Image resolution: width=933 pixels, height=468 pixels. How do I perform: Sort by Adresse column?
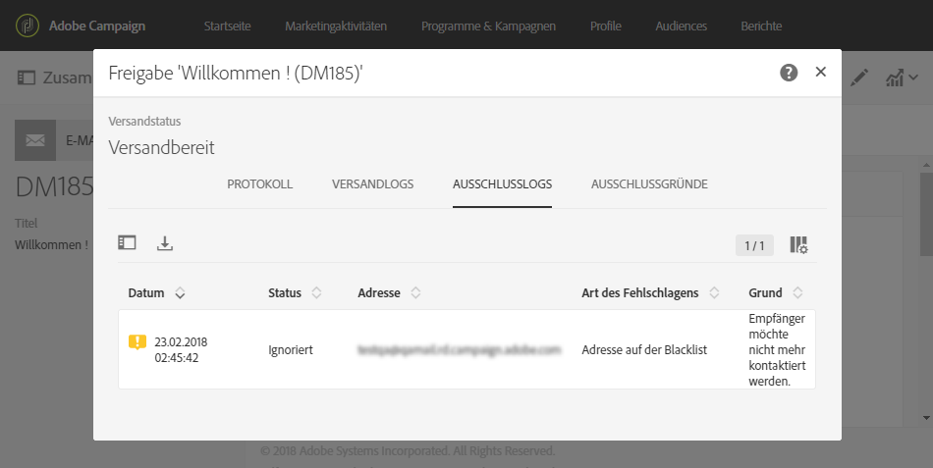coord(415,292)
